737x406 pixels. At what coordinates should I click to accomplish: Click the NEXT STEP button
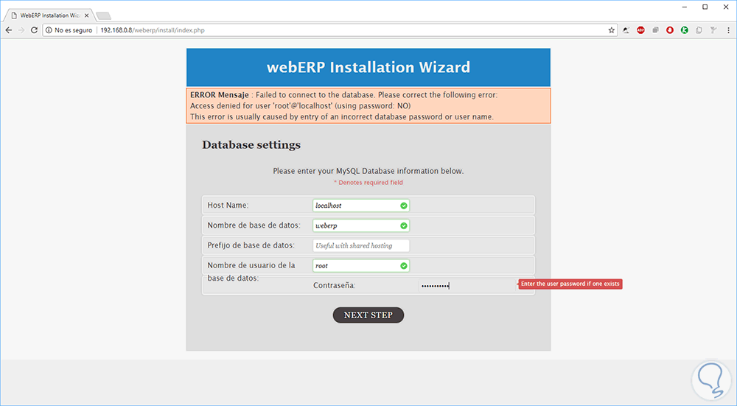coord(368,315)
